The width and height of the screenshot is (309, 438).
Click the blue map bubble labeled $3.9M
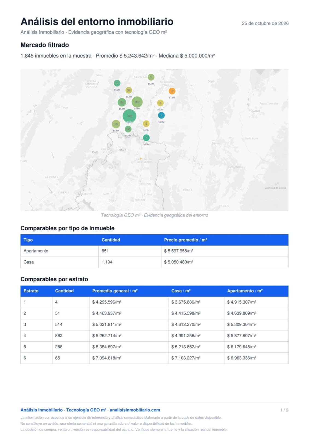[161, 116]
